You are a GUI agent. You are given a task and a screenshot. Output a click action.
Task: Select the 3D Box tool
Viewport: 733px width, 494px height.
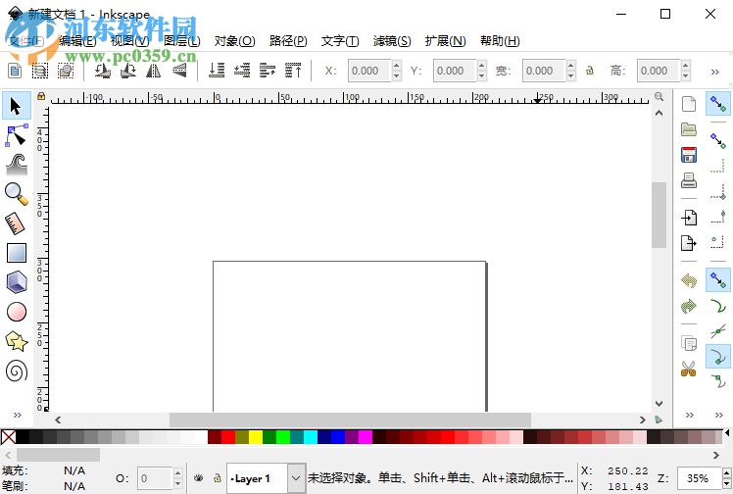tap(17, 282)
